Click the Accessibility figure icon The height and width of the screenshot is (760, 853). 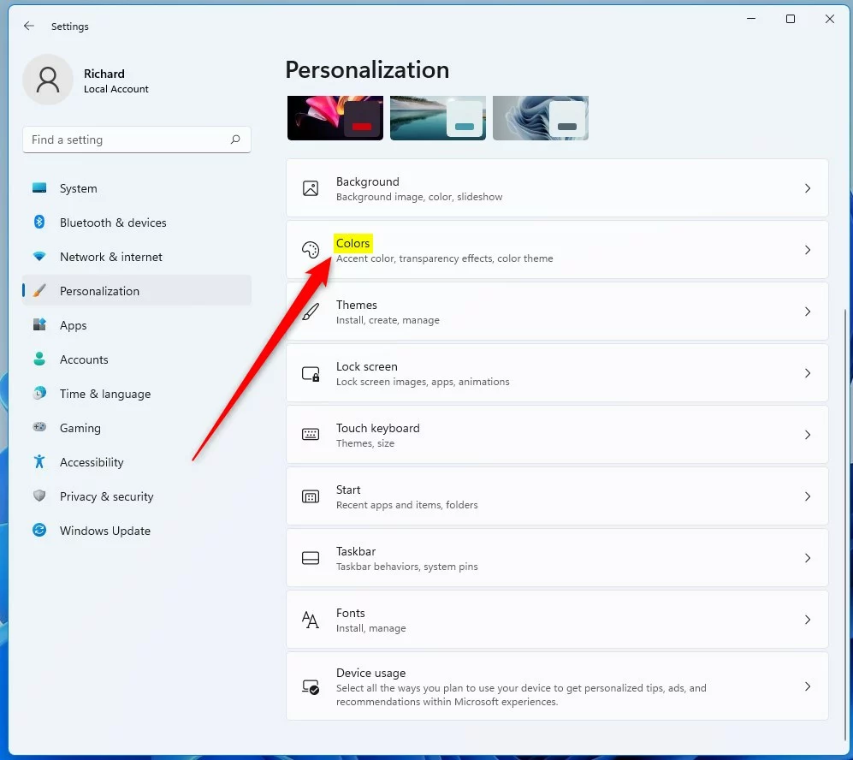point(39,461)
